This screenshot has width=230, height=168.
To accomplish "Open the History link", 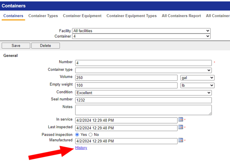I will 81,148.
